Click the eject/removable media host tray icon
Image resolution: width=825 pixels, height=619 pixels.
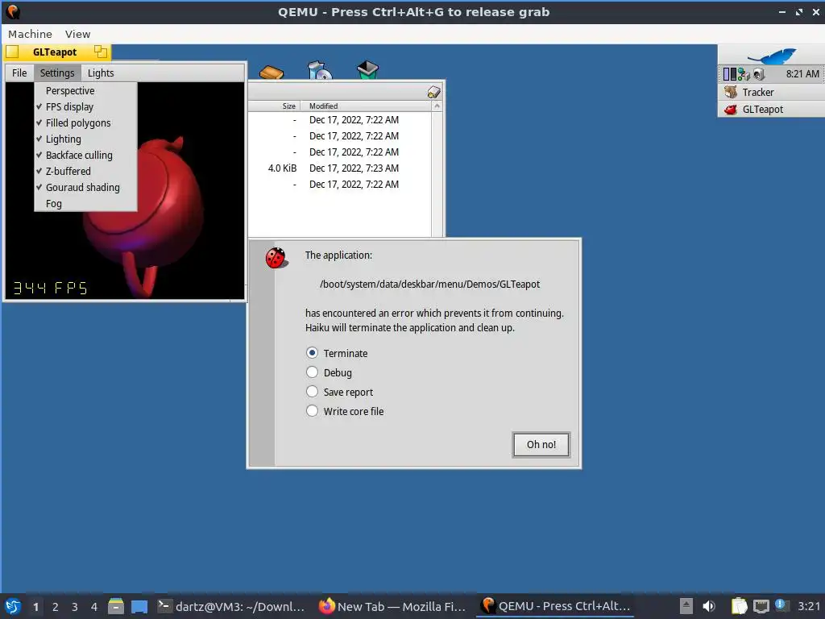[686, 606]
